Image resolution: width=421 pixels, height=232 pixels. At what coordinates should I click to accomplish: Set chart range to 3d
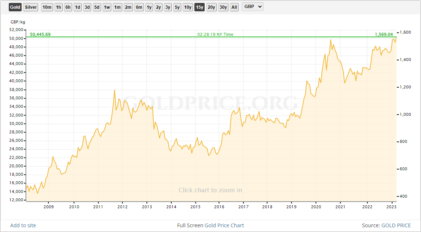tap(87, 7)
